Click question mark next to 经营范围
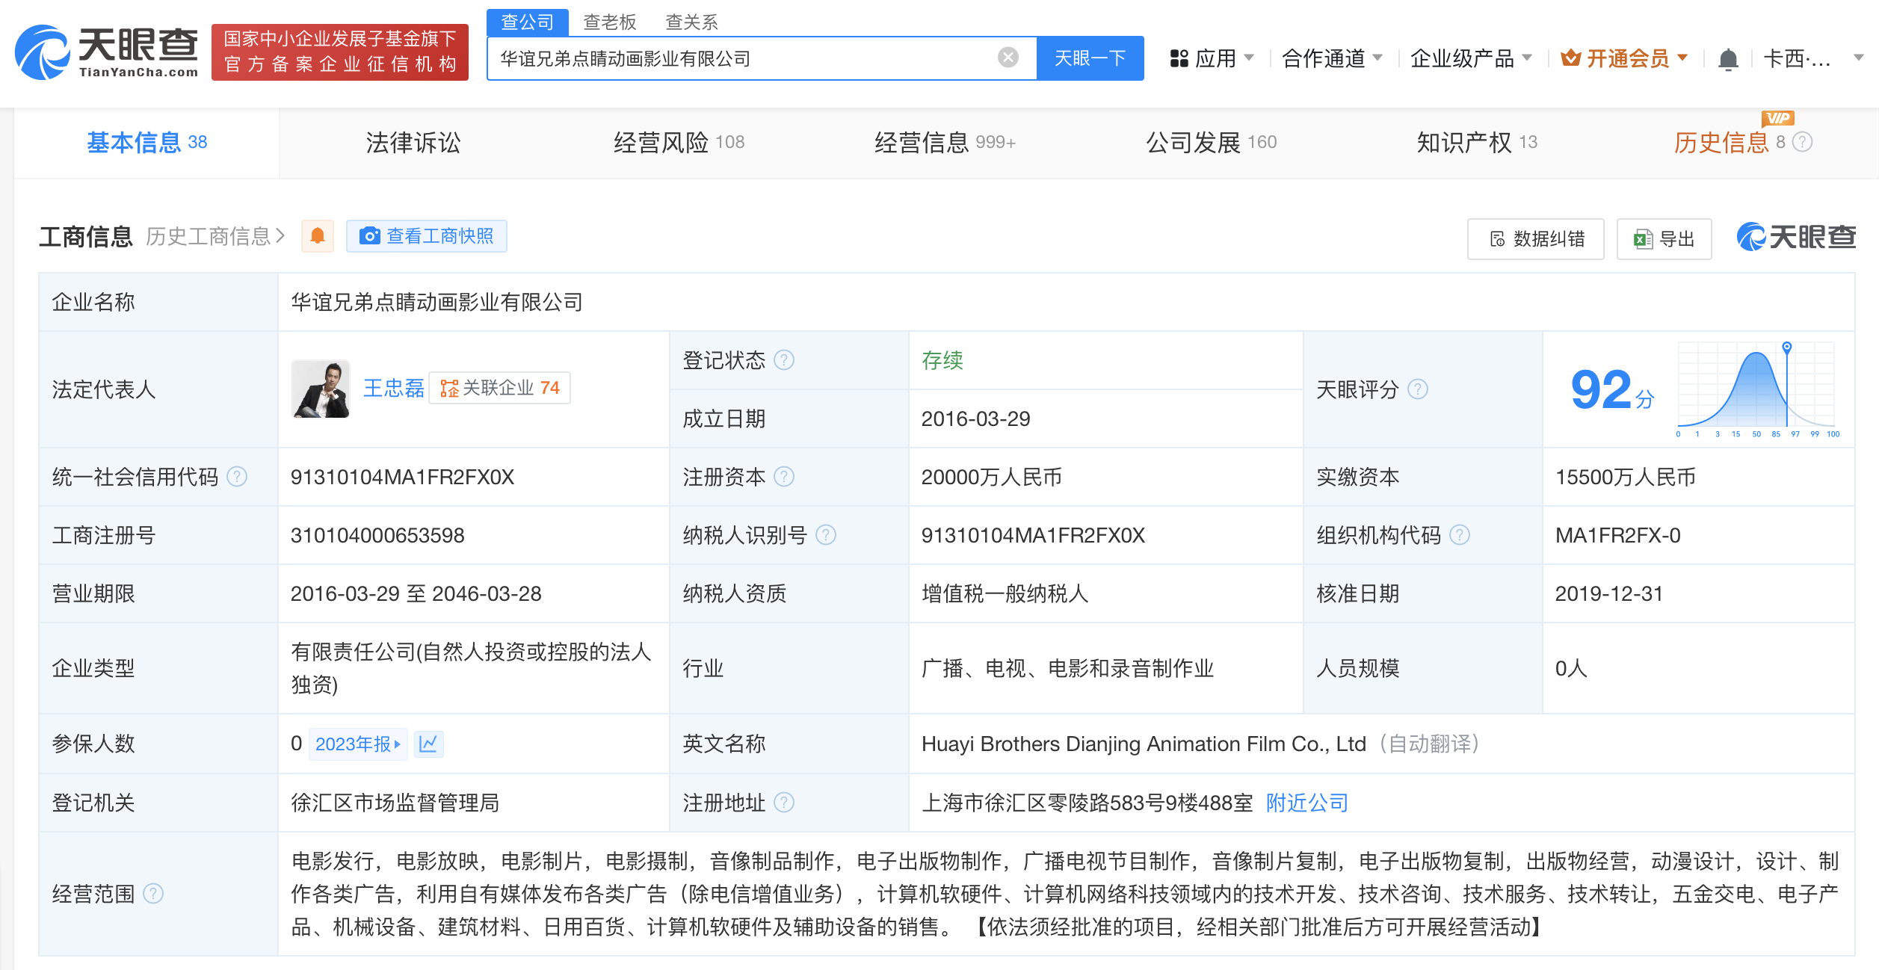The height and width of the screenshot is (970, 1879). click(x=153, y=894)
